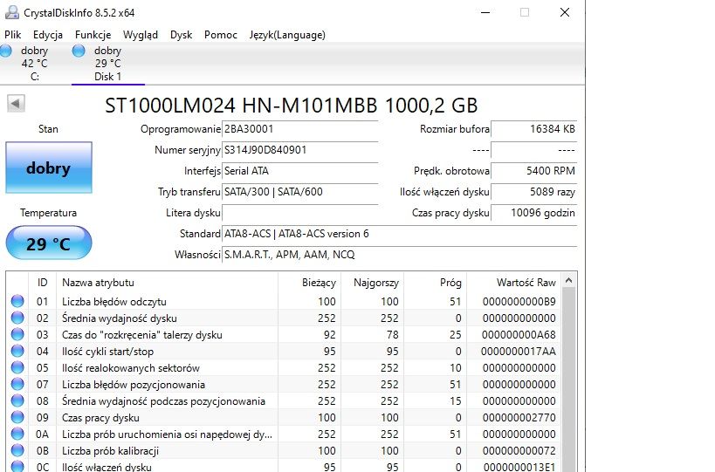Click status orb for attribute 05 reallocated sectors
The width and height of the screenshot is (715, 472).
17,367
